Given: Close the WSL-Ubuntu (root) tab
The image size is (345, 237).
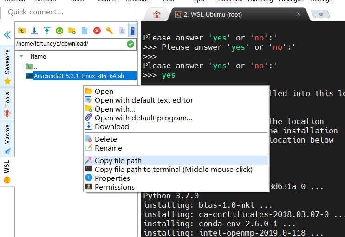Looking at the screenshot, I should (299, 14).
